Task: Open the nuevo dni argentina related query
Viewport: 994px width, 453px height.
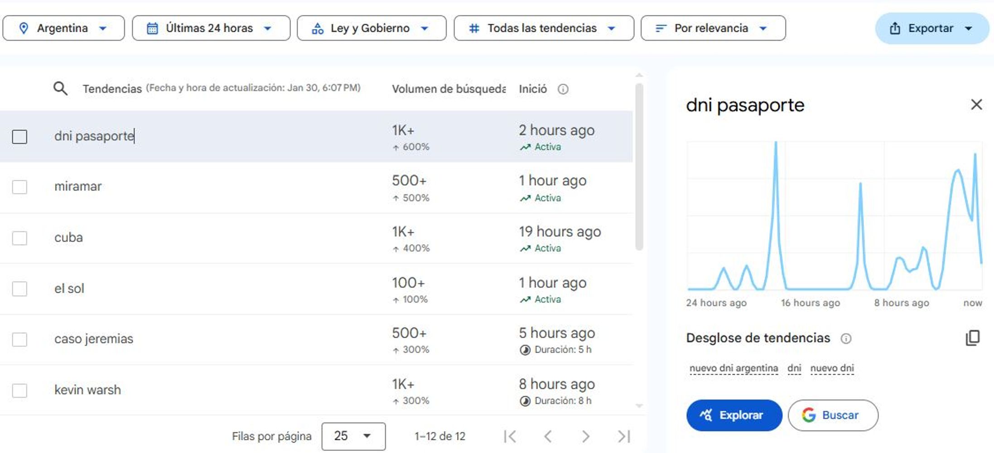Action: click(x=733, y=368)
